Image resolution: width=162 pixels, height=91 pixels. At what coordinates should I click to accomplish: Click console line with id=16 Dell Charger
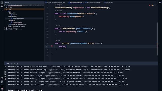[x=66, y=75]
